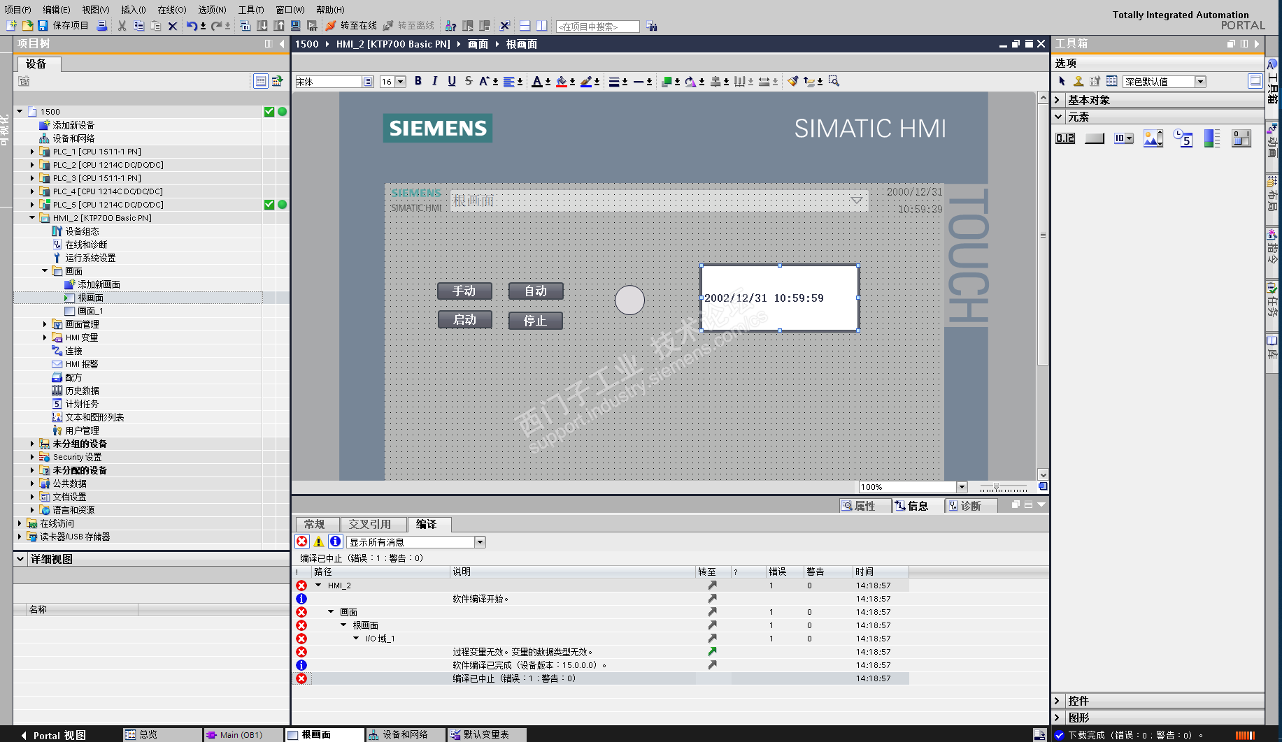Click the go online plug icon

pyautogui.click(x=331, y=26)
